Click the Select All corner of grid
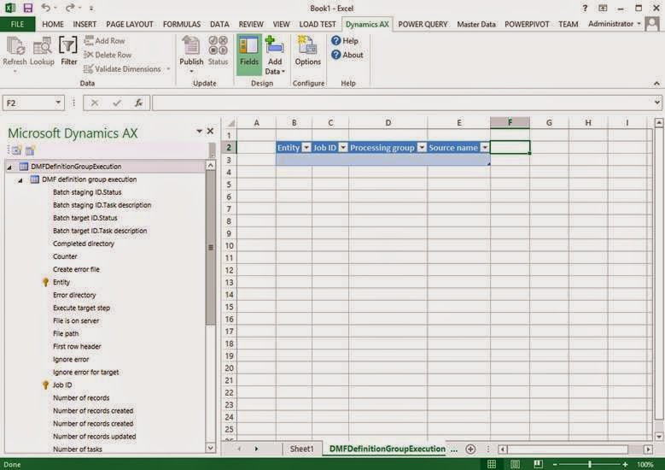 230,123
